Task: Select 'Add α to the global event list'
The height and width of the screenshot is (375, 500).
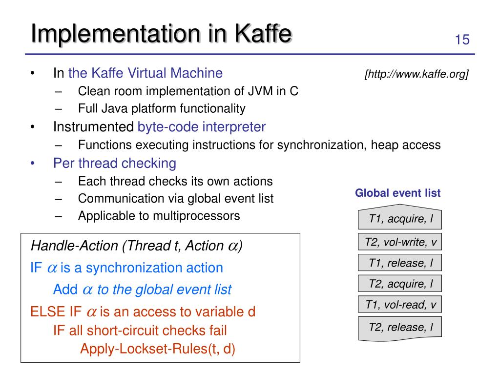Action: pyautogui.click(x=142, y=290)
